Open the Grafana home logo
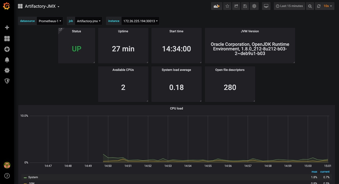The image size is (339, 184). point(7,6)
